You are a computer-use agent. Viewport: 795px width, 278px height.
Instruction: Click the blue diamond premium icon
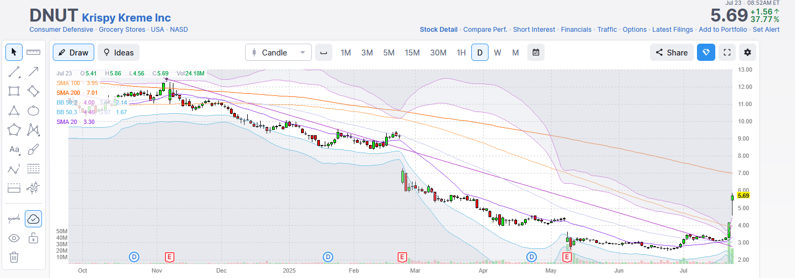pyautogui.click(x=706, y=52)
